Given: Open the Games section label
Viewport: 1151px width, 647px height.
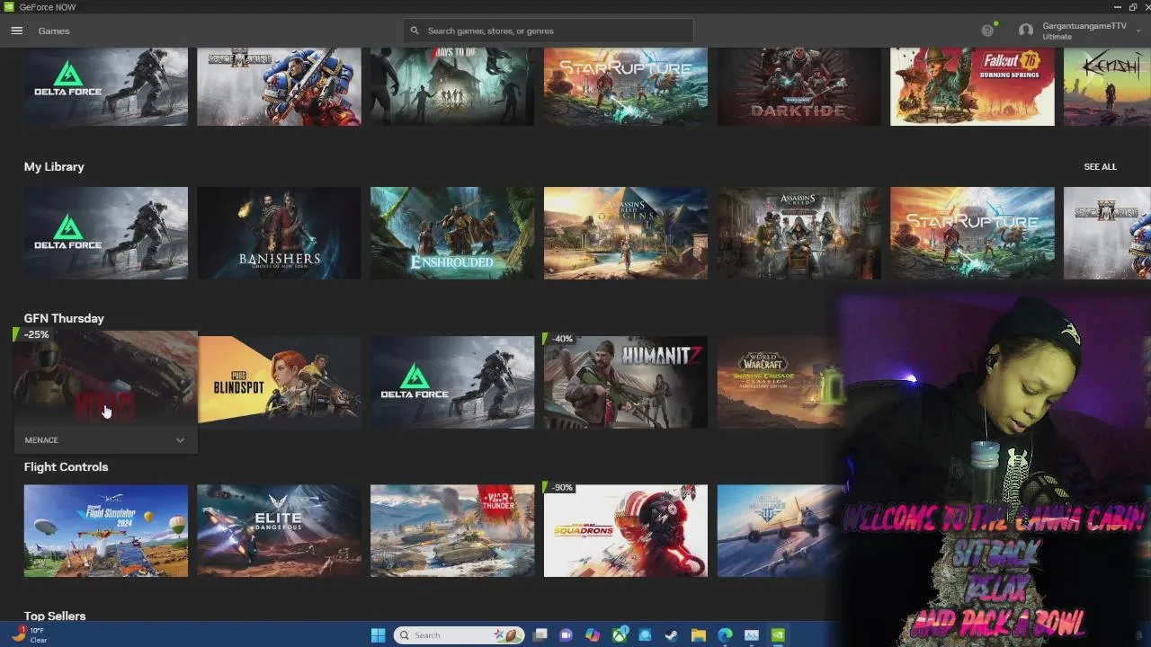Looking at the screenshot, I should [54, 31].
